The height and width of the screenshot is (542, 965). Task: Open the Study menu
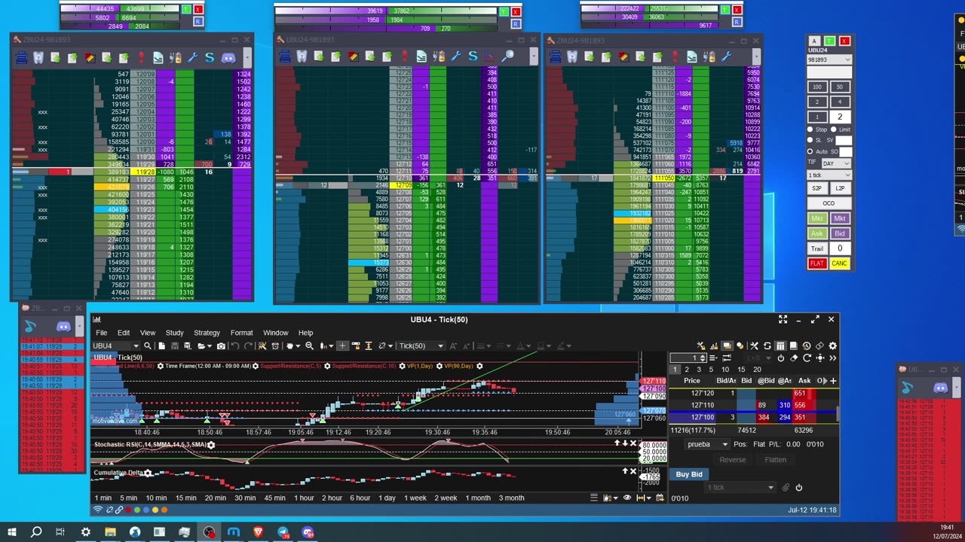(174, 333)
